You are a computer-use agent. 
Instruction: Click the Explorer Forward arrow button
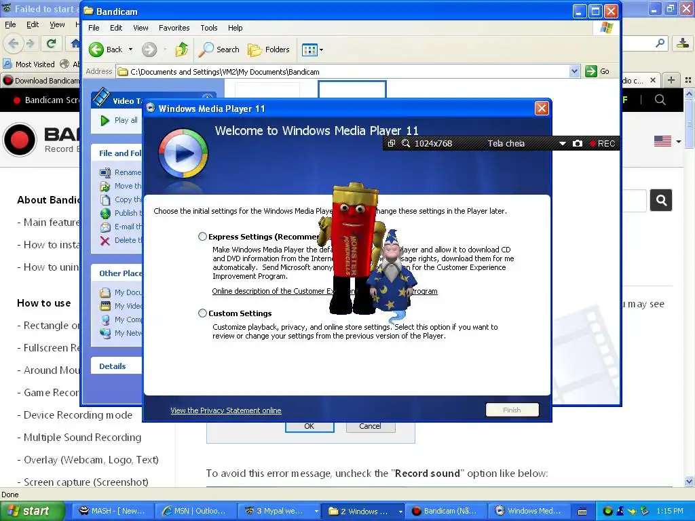(x=149, y=50)
